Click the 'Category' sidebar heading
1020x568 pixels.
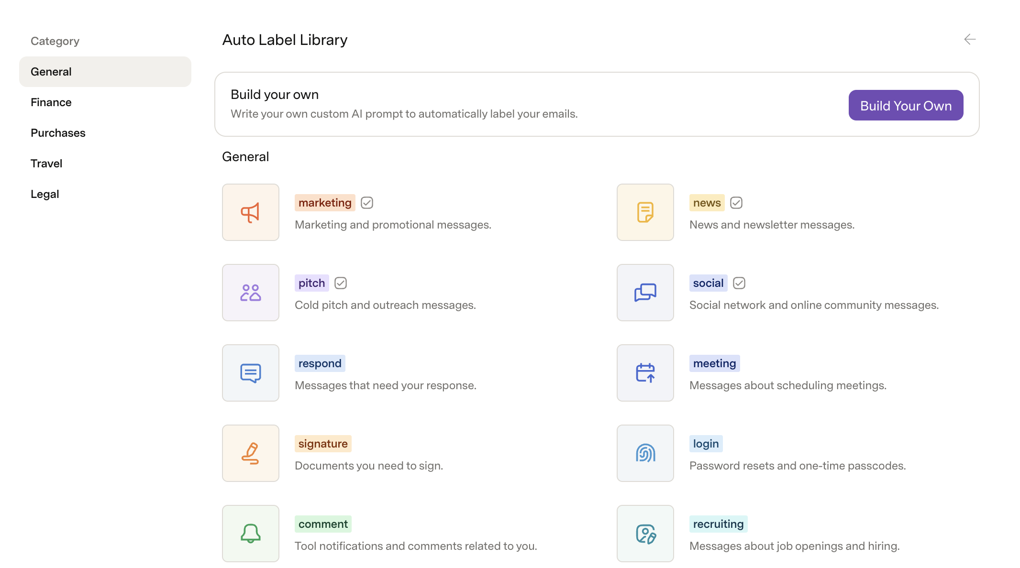coord(55,41)
